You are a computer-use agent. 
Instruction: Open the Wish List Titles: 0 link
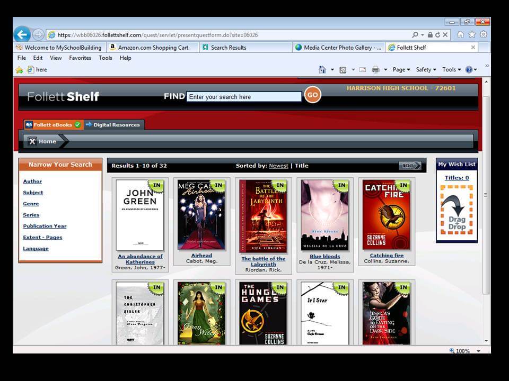click(457, 178)
